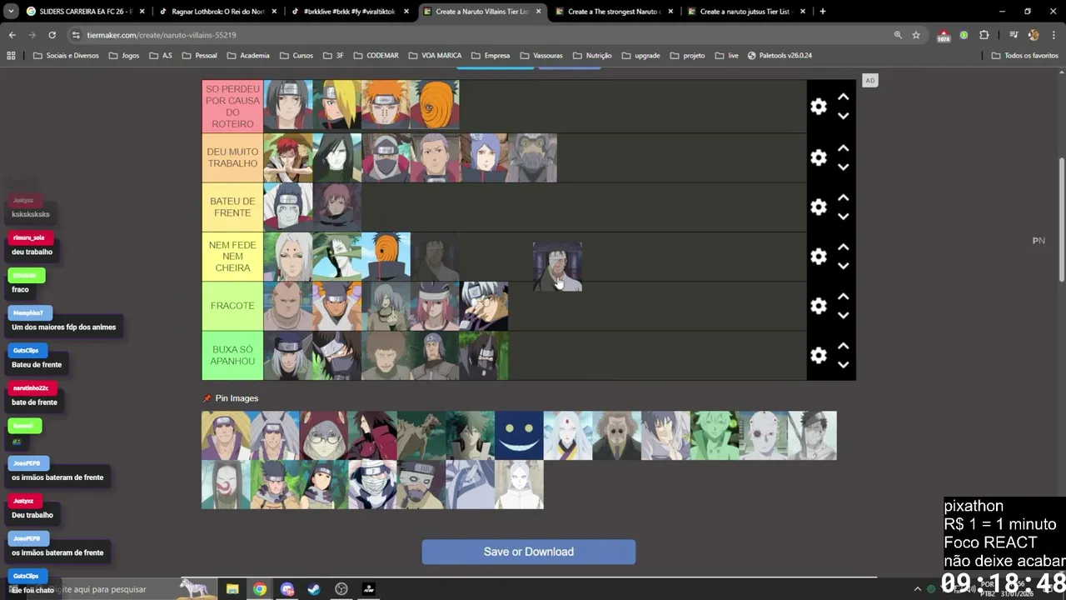Switch to Ragnar Lothbrok tab
This screenshot has width=1066, height=600.
coord(218,12)
